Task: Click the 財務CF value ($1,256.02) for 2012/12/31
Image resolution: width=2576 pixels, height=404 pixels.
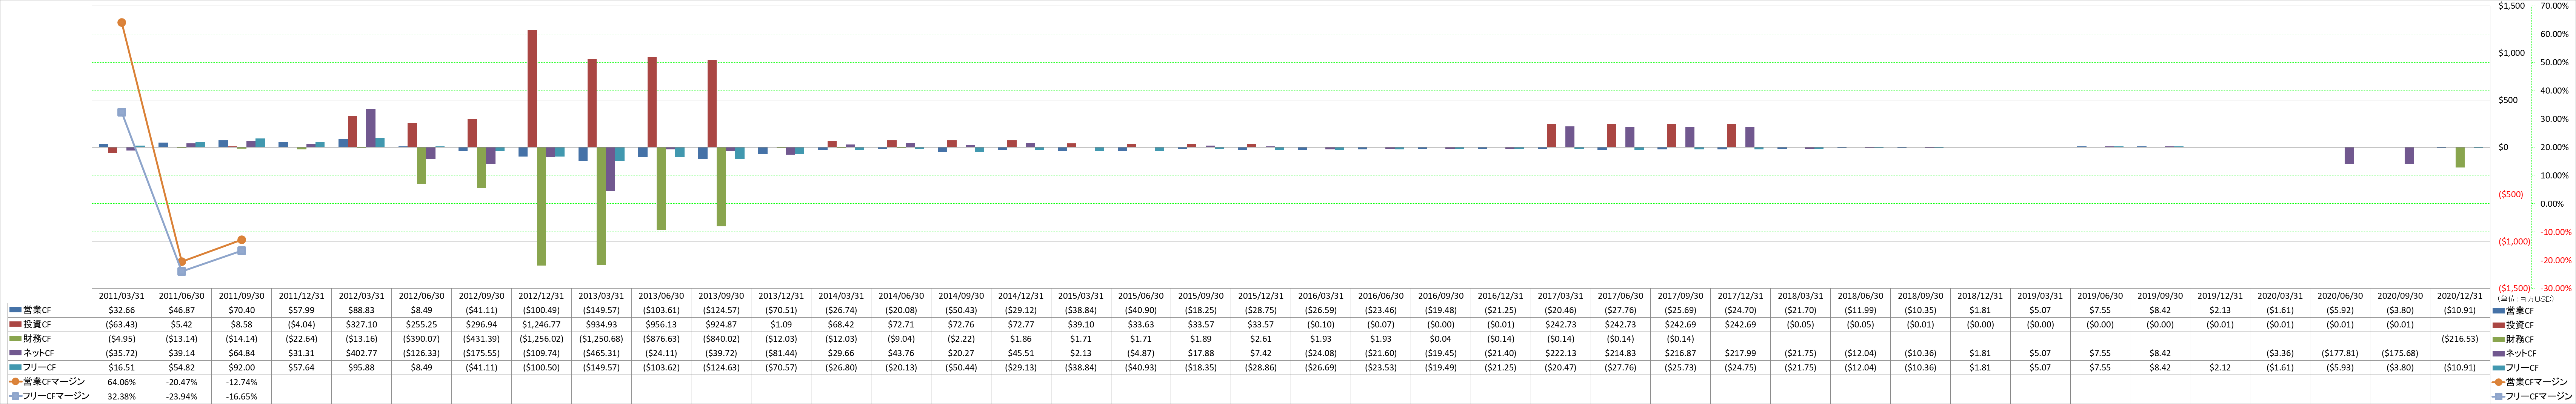Action: pyautogui.click(x=541, y=339)
